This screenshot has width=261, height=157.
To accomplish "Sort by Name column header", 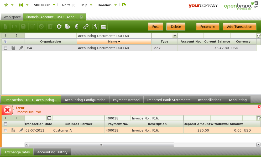I will point(114,41).
